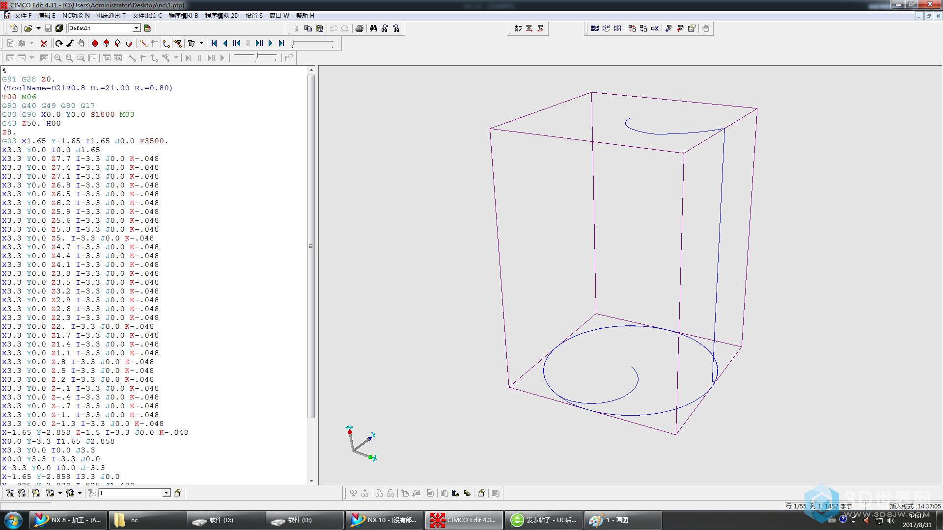Click the volume speaker tray icon

pyautogui.click(x=891, y=520)
